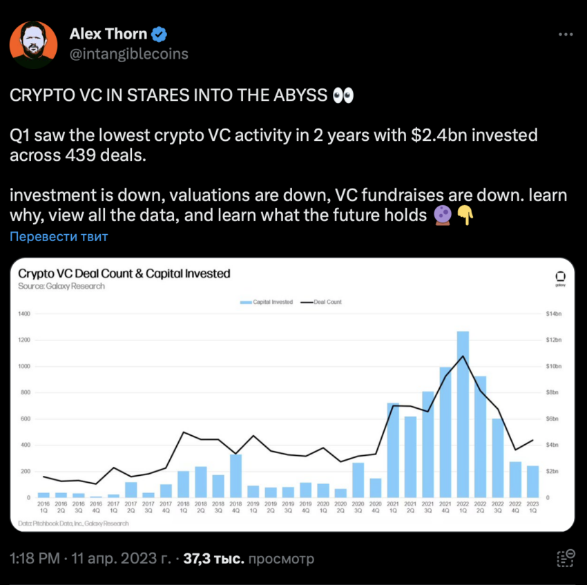The height and width of the screenshot is (585, 587).
Task: Click the Deal Count legend entry
Action: pos(321,303)
